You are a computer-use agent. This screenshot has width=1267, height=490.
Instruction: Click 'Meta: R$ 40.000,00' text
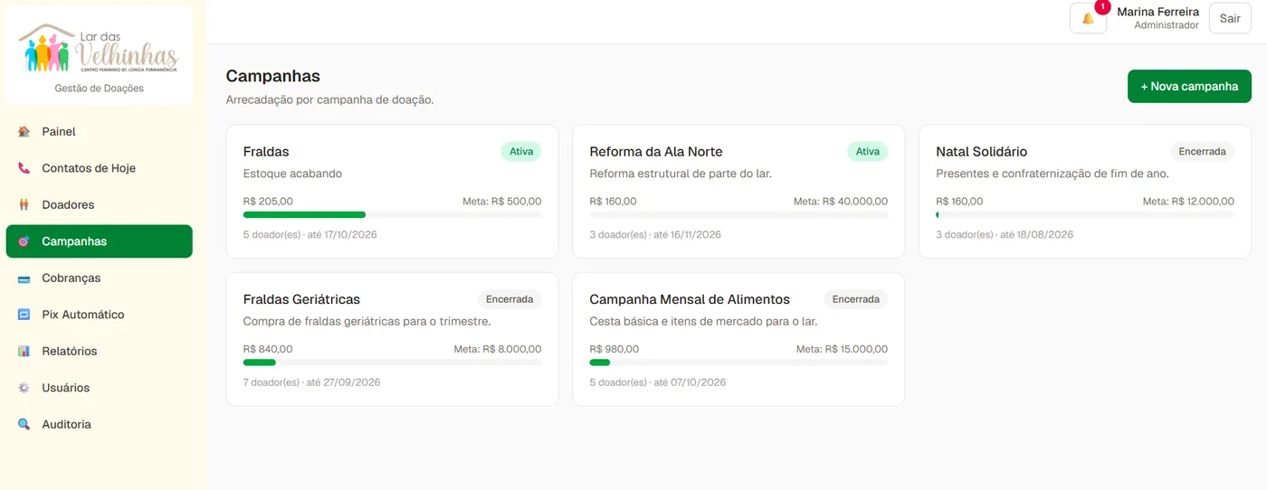pyautogui.click(x=841, y=202)
